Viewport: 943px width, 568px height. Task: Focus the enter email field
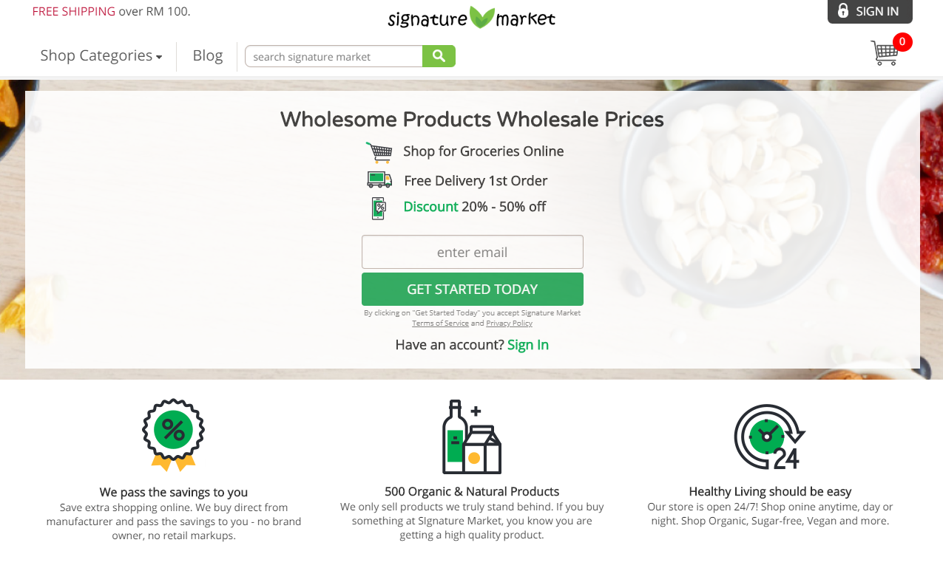click(x=473, y=252)
